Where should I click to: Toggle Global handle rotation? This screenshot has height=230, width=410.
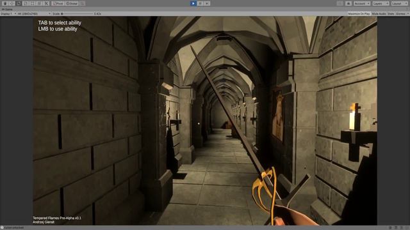(72, 4)
